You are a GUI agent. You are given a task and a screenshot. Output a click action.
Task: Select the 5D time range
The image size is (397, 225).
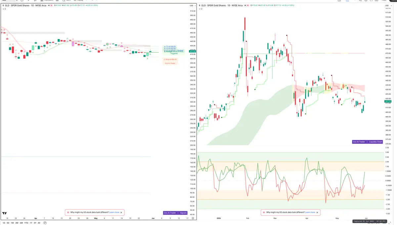pos(8,223)
